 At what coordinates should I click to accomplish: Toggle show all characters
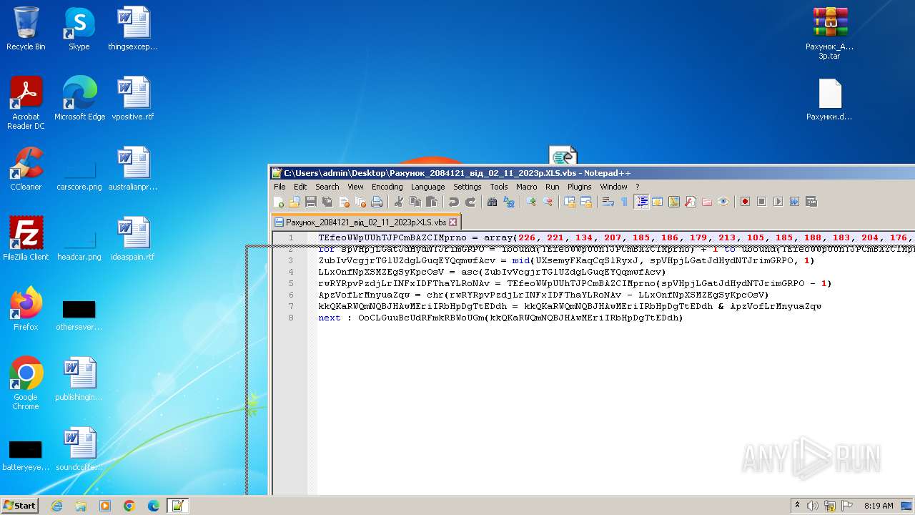coord(624,202)
